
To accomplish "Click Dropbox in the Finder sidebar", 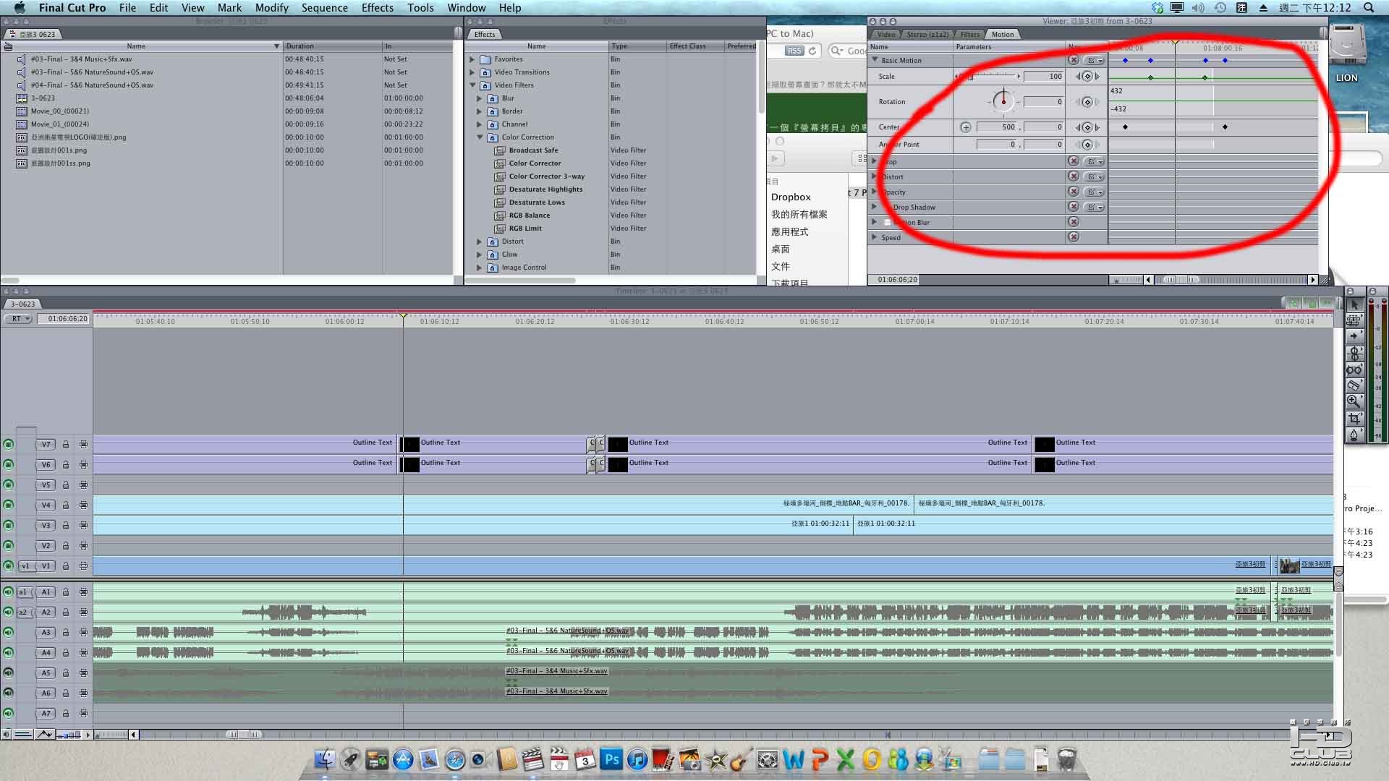I will point(791,197).
